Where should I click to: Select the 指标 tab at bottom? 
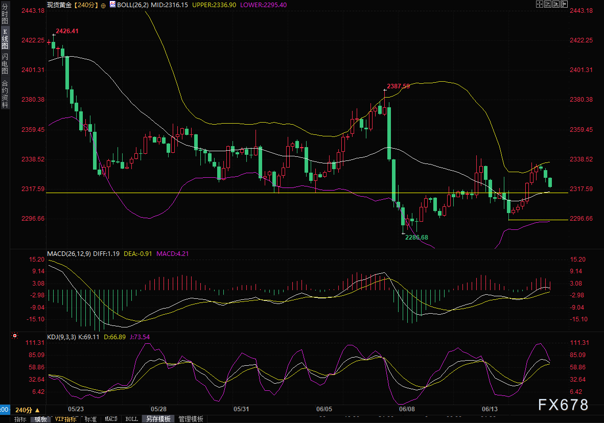click(20, 419)
